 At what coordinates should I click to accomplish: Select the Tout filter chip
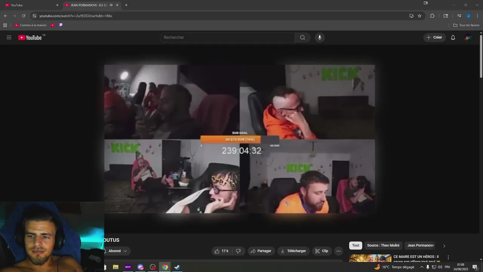(x=355, y=246)
